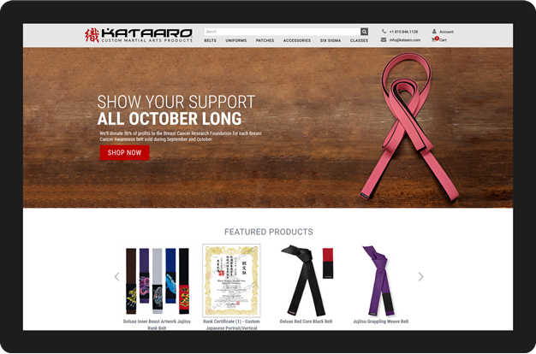Click in the Search input field
The width and height of the screenshot is (536, 354).
282,32
